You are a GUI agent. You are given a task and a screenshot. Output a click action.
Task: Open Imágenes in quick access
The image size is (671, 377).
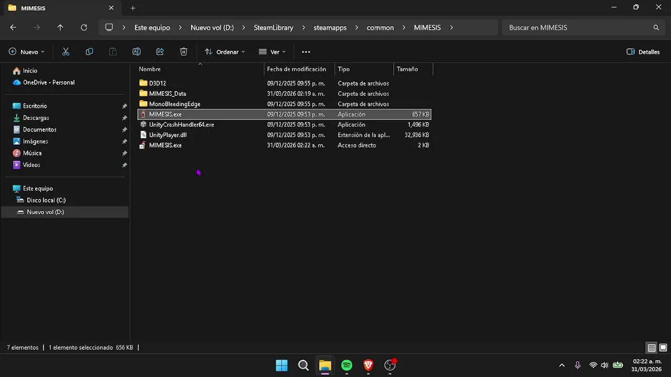click(35, 141)
